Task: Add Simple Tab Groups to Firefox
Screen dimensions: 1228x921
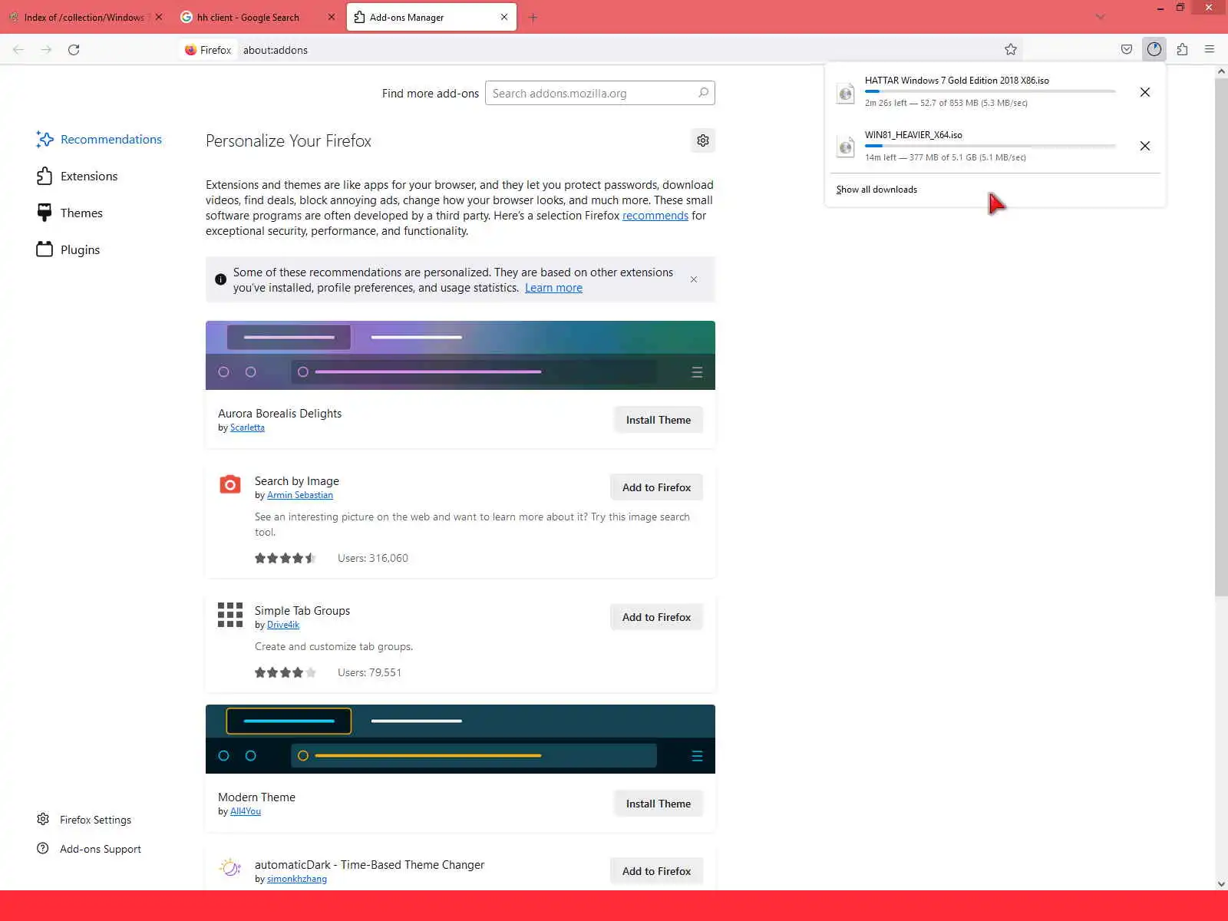Action: (657, 617)
